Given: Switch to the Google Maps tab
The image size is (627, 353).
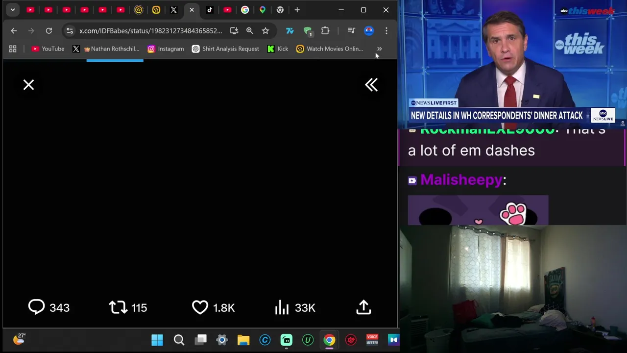Looking at the screenshot, I should 263,10.
